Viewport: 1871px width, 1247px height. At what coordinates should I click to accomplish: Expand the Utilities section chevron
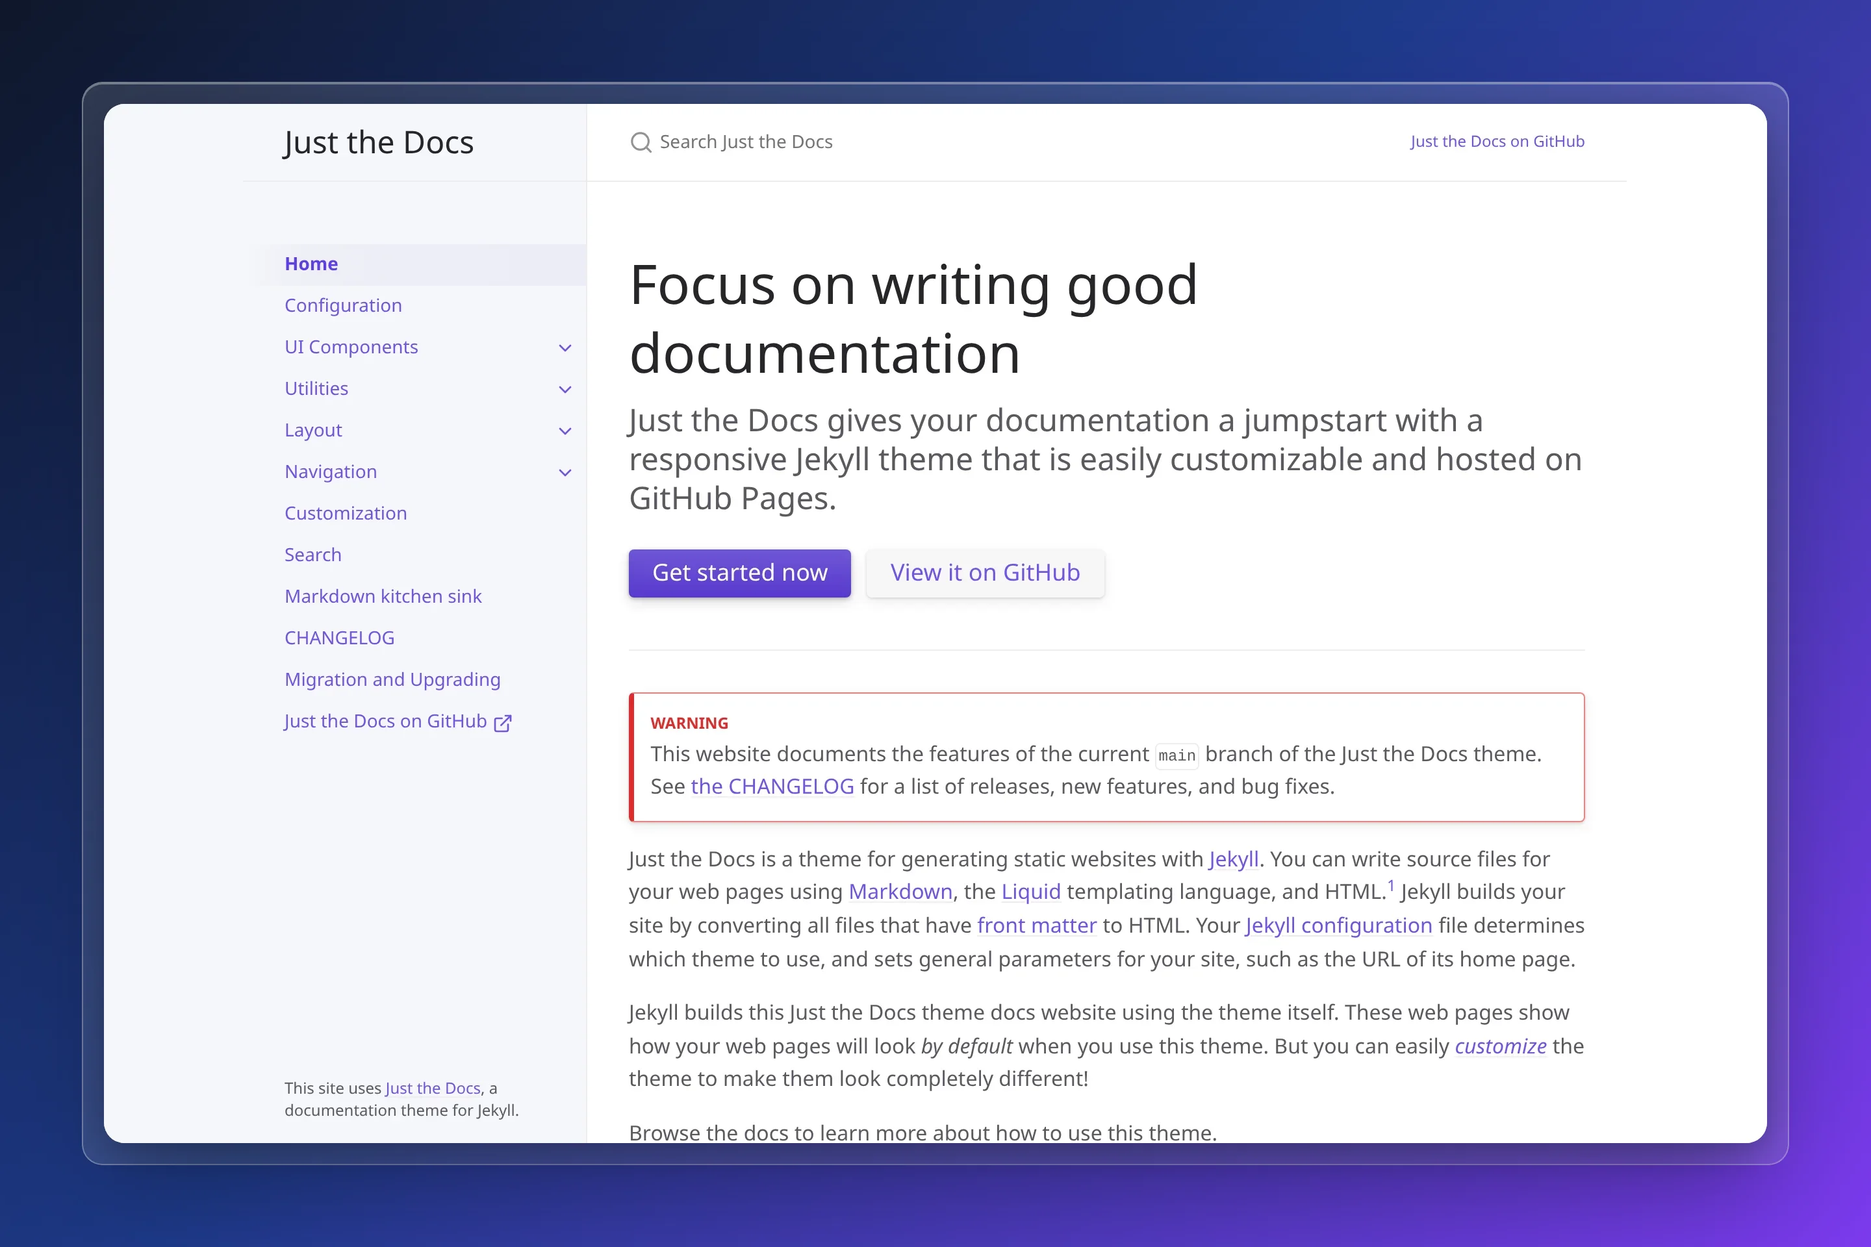click(565, 389)
